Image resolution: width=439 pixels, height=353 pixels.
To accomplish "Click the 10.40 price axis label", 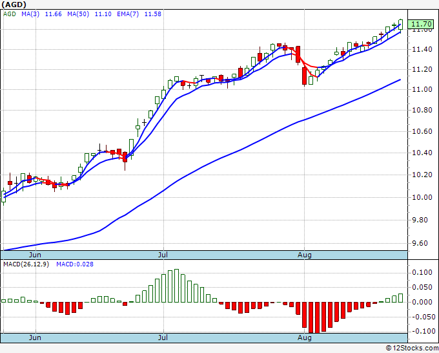I will 422,153.
